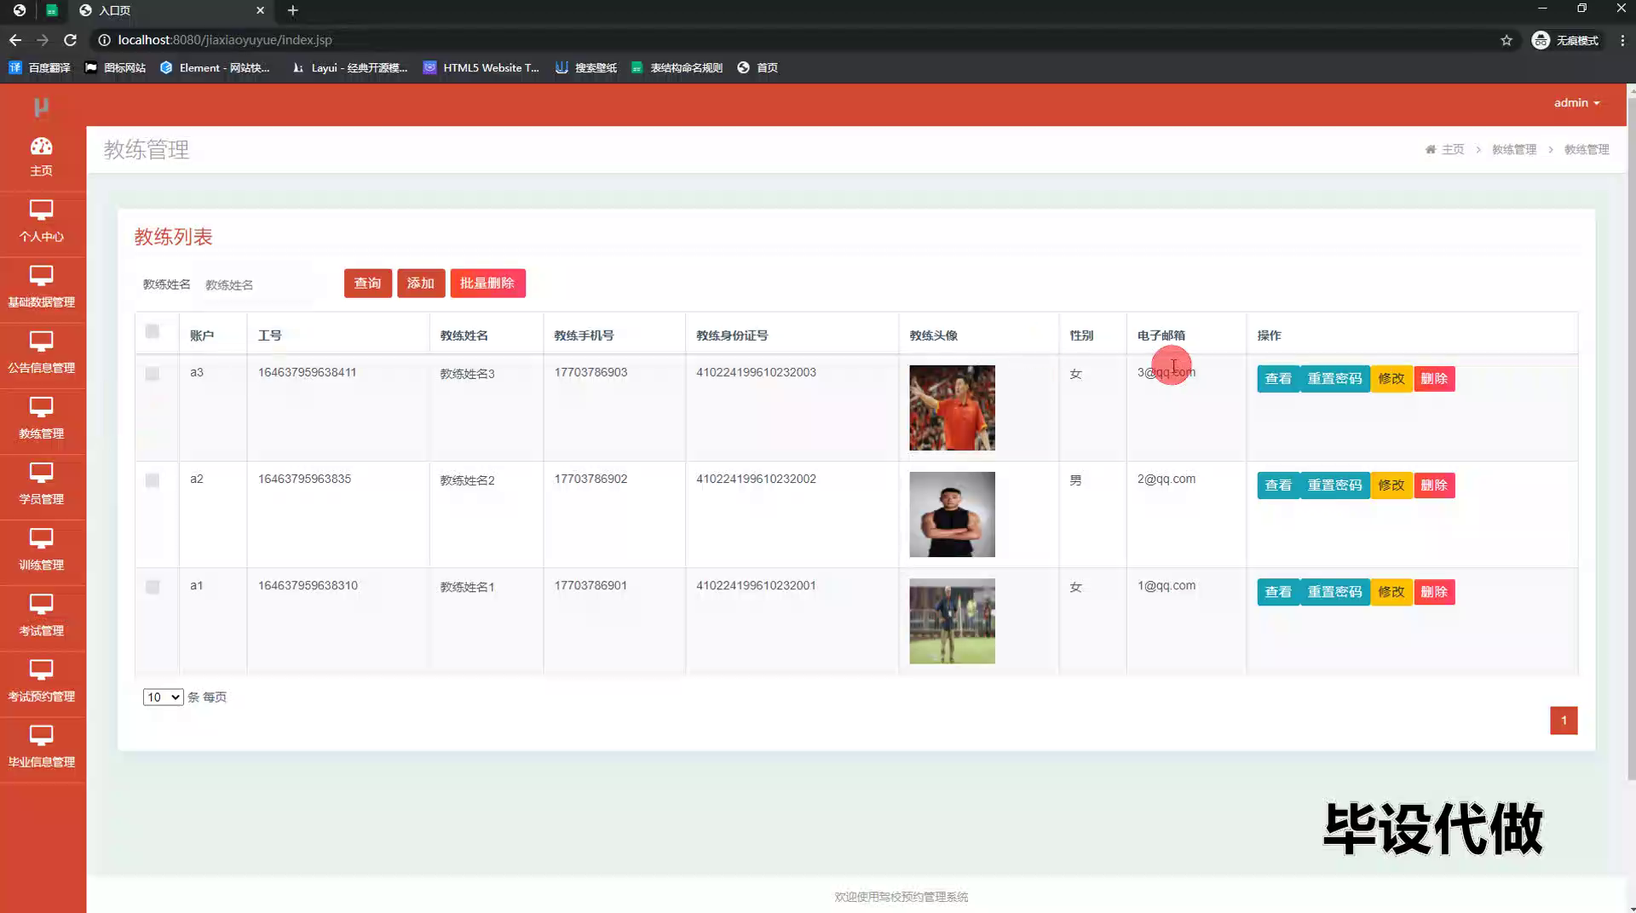
Task: Open the rows-per-page dropdown showing 10
Action: point(163,697)
